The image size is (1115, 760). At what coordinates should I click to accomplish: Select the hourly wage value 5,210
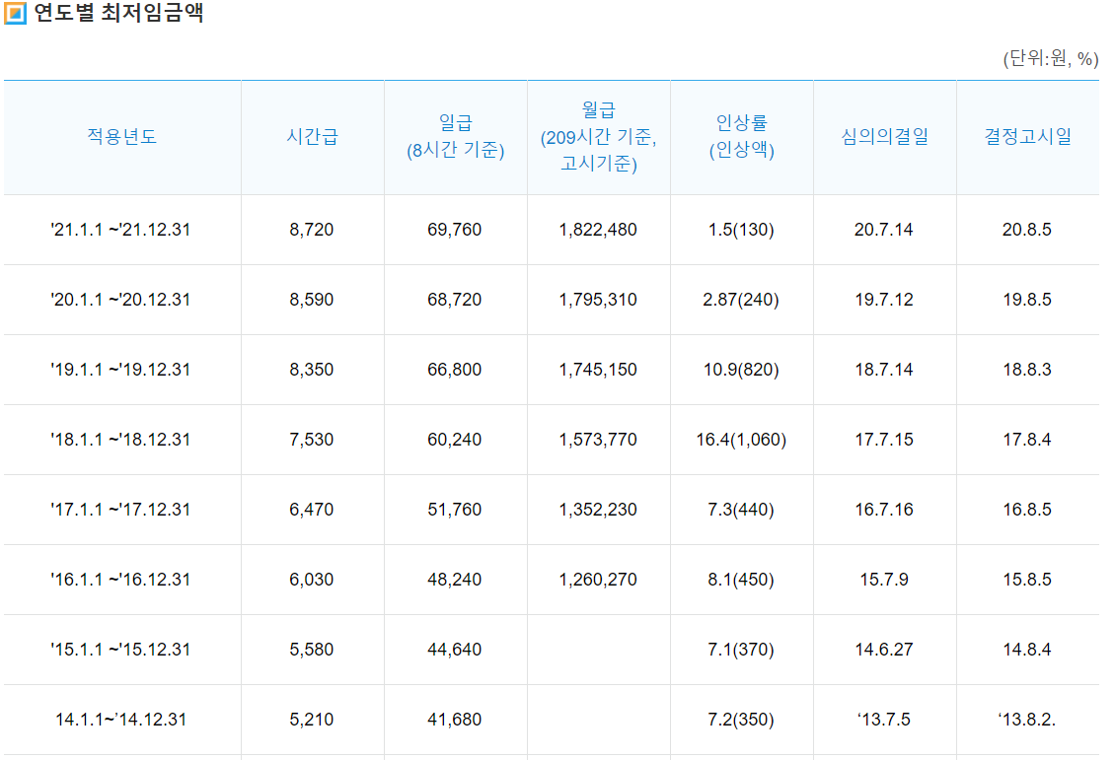(x=312, y=720)
